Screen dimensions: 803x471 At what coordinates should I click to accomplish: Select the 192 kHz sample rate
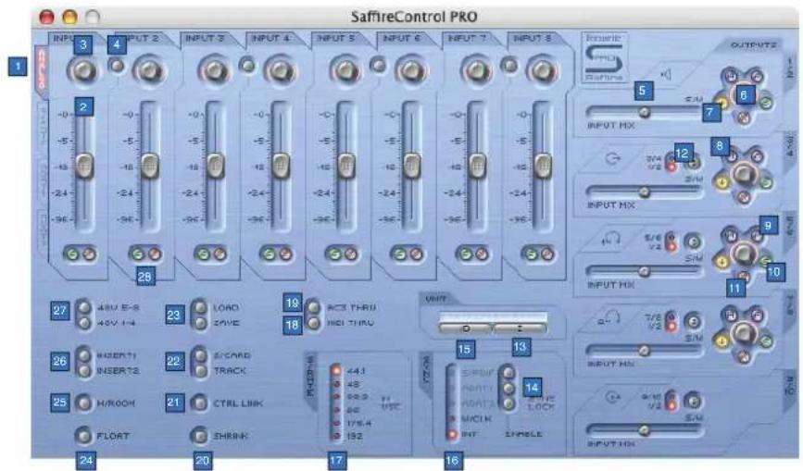[336, 436]
